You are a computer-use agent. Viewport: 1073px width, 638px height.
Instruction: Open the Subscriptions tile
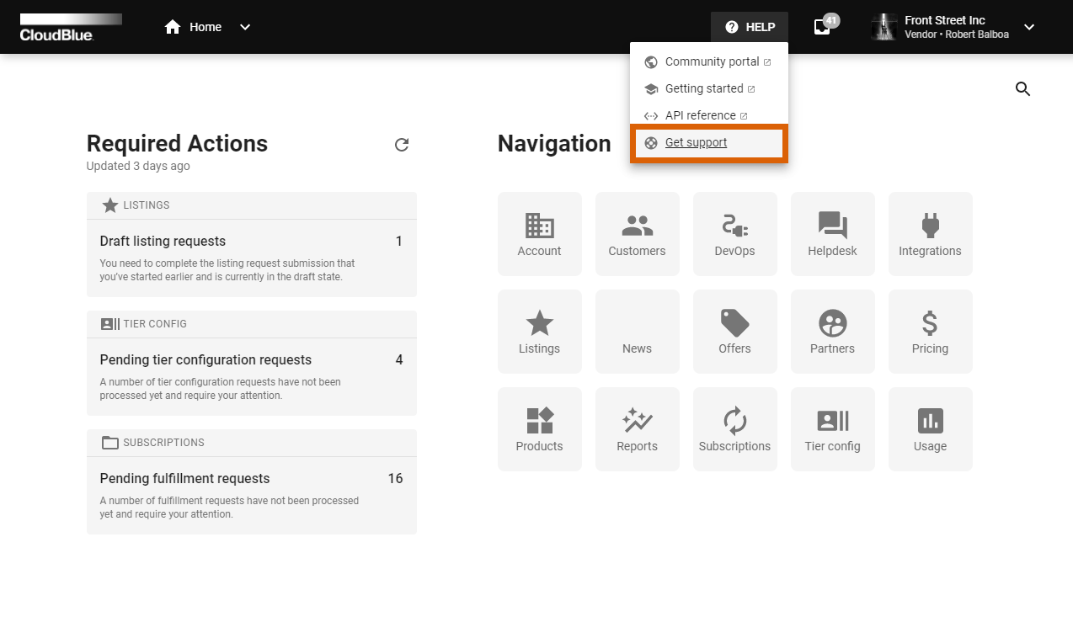[x=734, y=429]
